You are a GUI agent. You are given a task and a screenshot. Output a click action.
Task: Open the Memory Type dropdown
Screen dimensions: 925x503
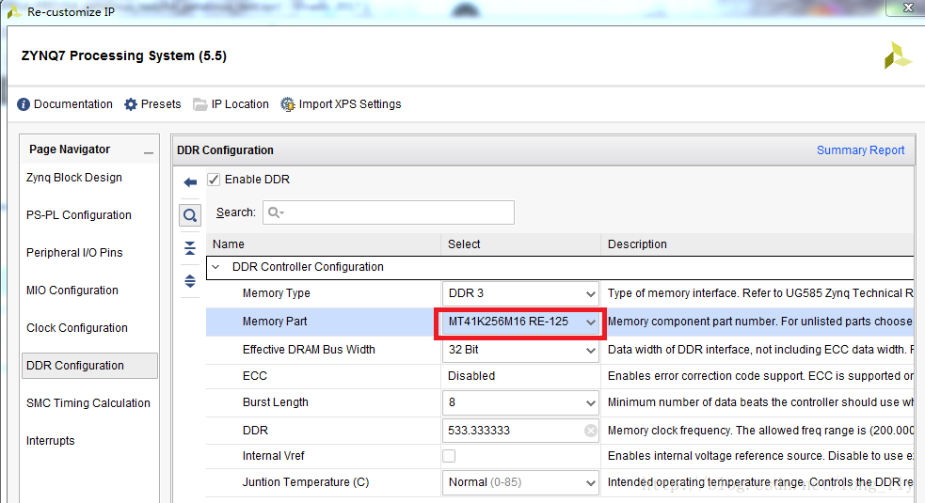(590, 294)
